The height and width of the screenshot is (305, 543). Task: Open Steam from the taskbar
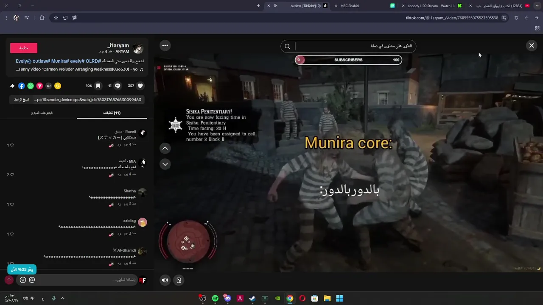[252, 298]
